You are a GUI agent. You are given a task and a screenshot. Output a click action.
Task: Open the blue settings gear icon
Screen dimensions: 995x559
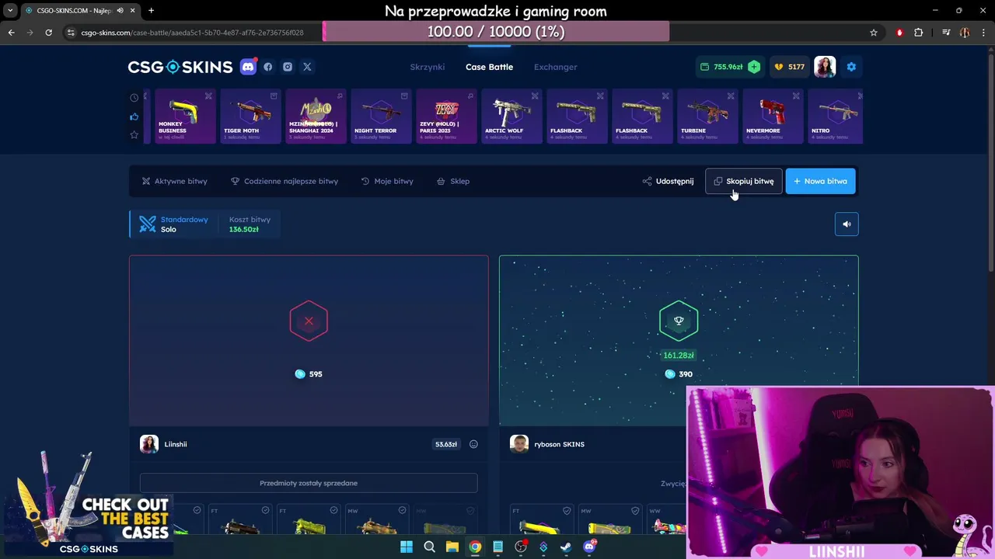pyautogui.click(x=851, y=67)
